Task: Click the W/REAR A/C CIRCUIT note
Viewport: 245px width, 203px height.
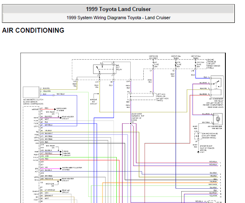Action: [94, 102]
